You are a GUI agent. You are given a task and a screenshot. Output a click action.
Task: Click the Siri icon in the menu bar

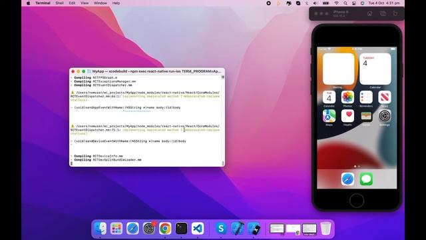coord(362,3)
